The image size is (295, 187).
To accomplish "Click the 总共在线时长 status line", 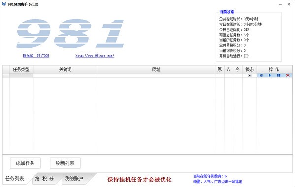I will 238,19.
